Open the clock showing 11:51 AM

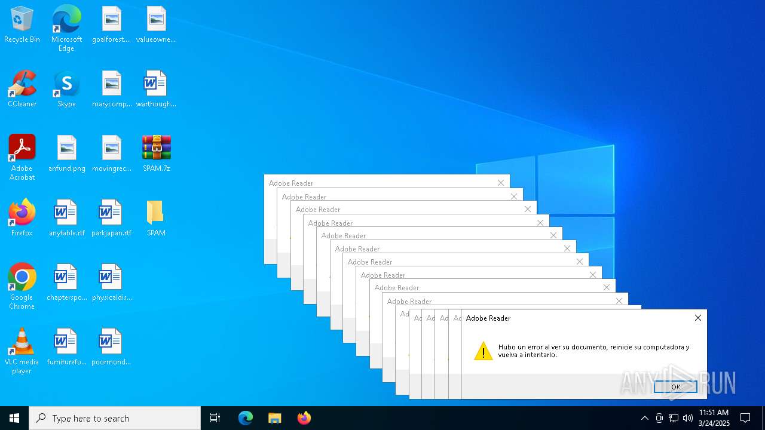pos(714,418)
